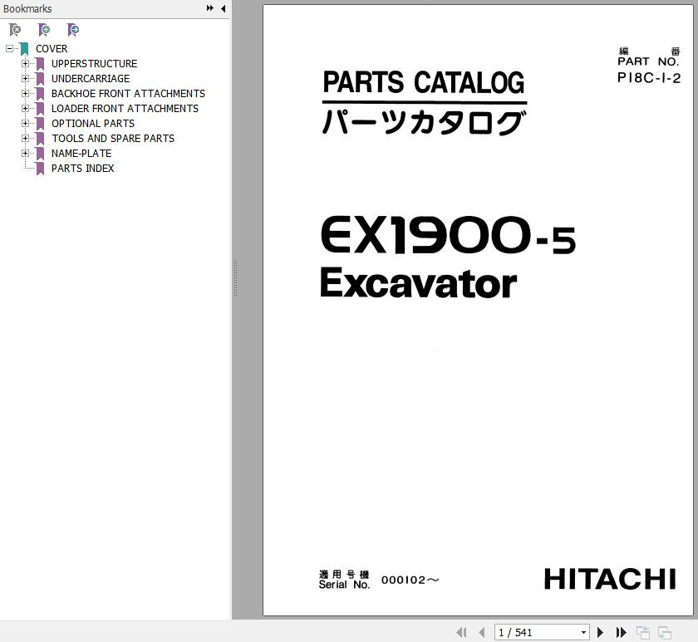This screenshot has width=698, height=642.
Task: Jump to BACKHOE FRONT ATTACHMENTS bookmark
Action: (x=128, y=93)
